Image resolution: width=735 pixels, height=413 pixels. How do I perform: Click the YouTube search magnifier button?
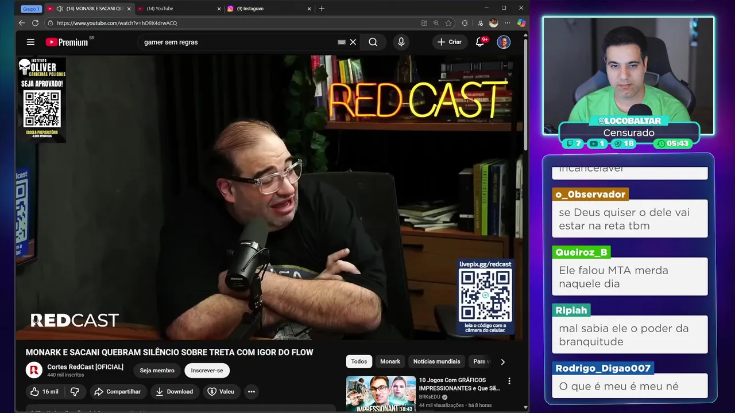tap(373, 42)
